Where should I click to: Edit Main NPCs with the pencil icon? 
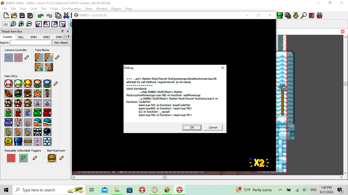(56, 84)
